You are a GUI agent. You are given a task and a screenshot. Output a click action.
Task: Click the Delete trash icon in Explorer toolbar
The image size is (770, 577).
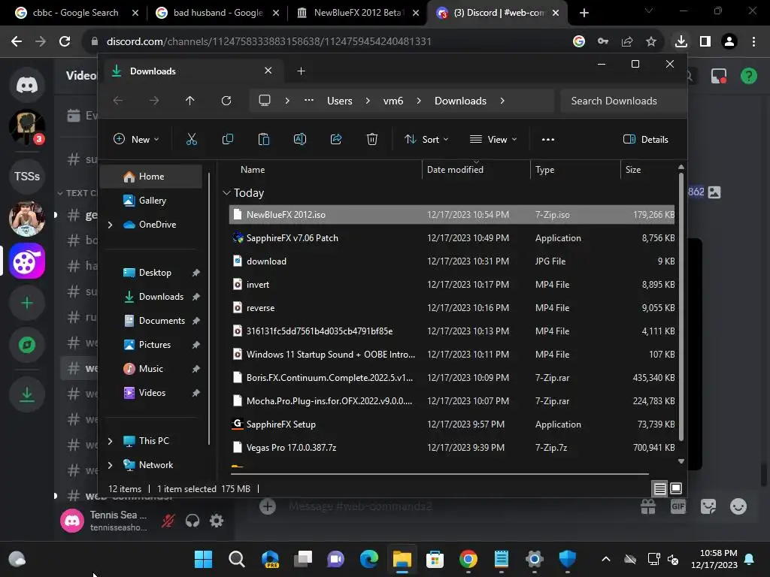371,139
